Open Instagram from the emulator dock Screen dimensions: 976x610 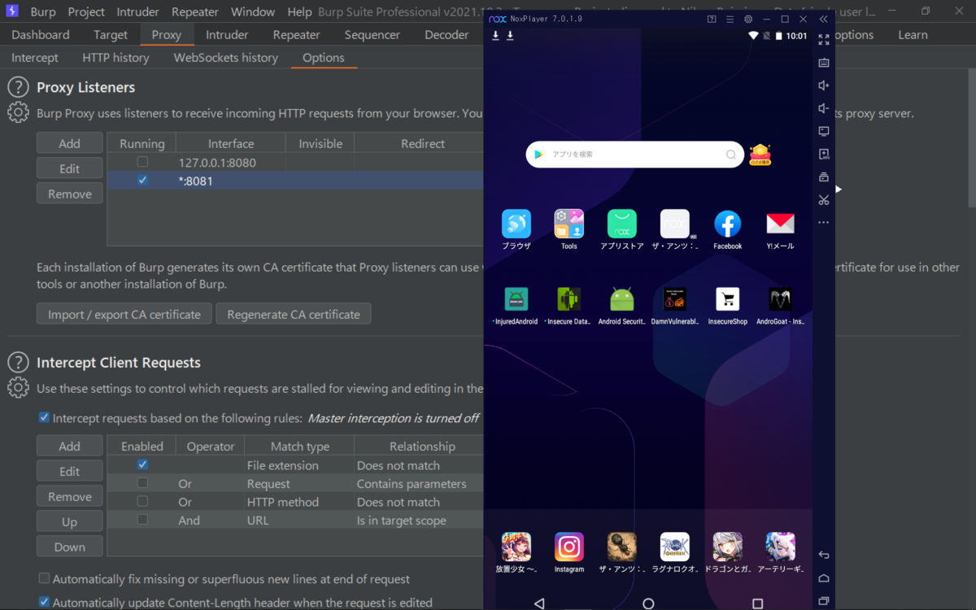(x=569, y=547)
